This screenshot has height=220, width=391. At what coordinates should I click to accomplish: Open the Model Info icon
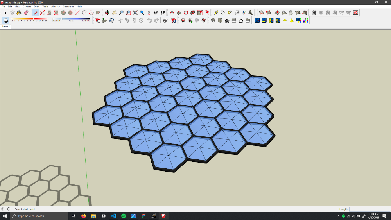(x=174, y=20)
